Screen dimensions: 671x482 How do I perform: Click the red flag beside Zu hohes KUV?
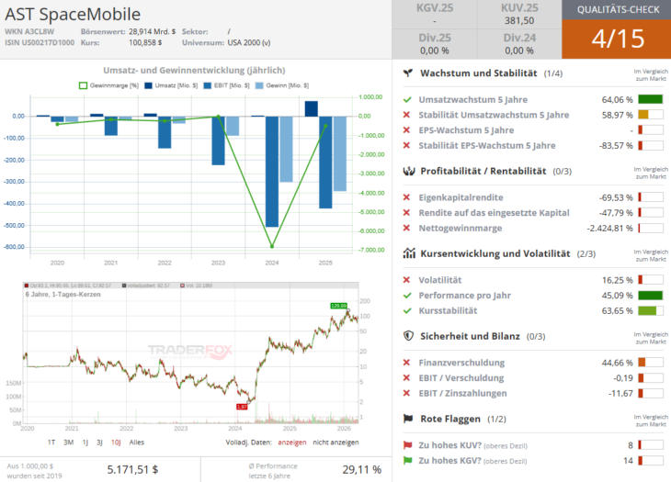click(x=407, y=444)
